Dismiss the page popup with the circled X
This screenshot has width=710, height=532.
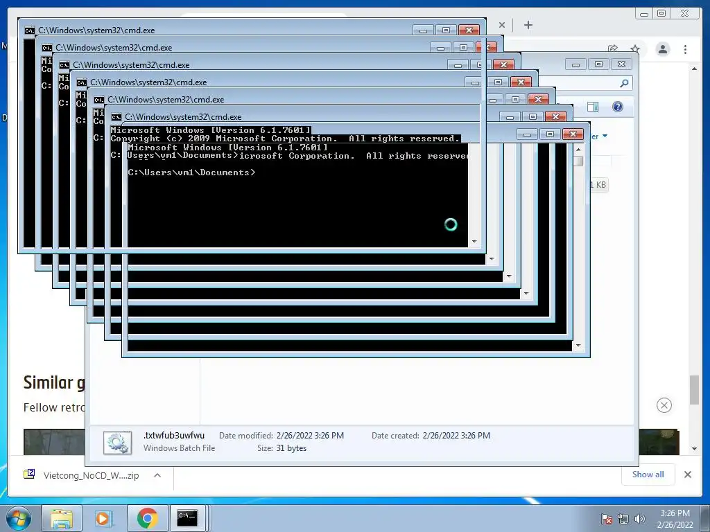pos(664,405)
